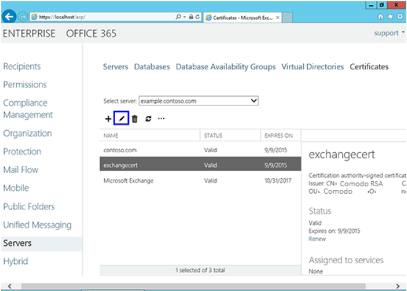The width and height of the screenshot is (407, 291).
Task: Click the browser back arrow button
Action: [9, 17]
